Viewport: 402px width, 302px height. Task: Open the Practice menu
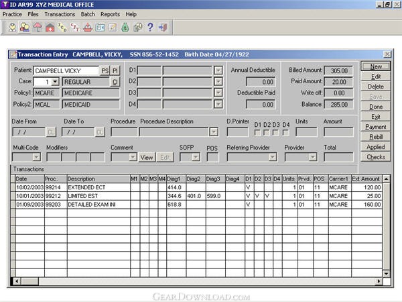12,14
